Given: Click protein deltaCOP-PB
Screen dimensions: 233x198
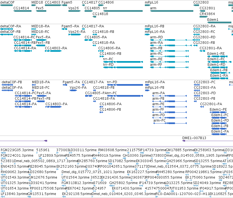Looking at the screenshot, I should click(12, 82).
